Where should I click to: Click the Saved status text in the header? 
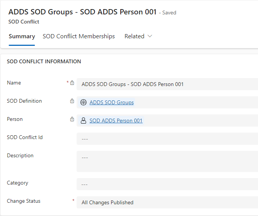point(169,13)
